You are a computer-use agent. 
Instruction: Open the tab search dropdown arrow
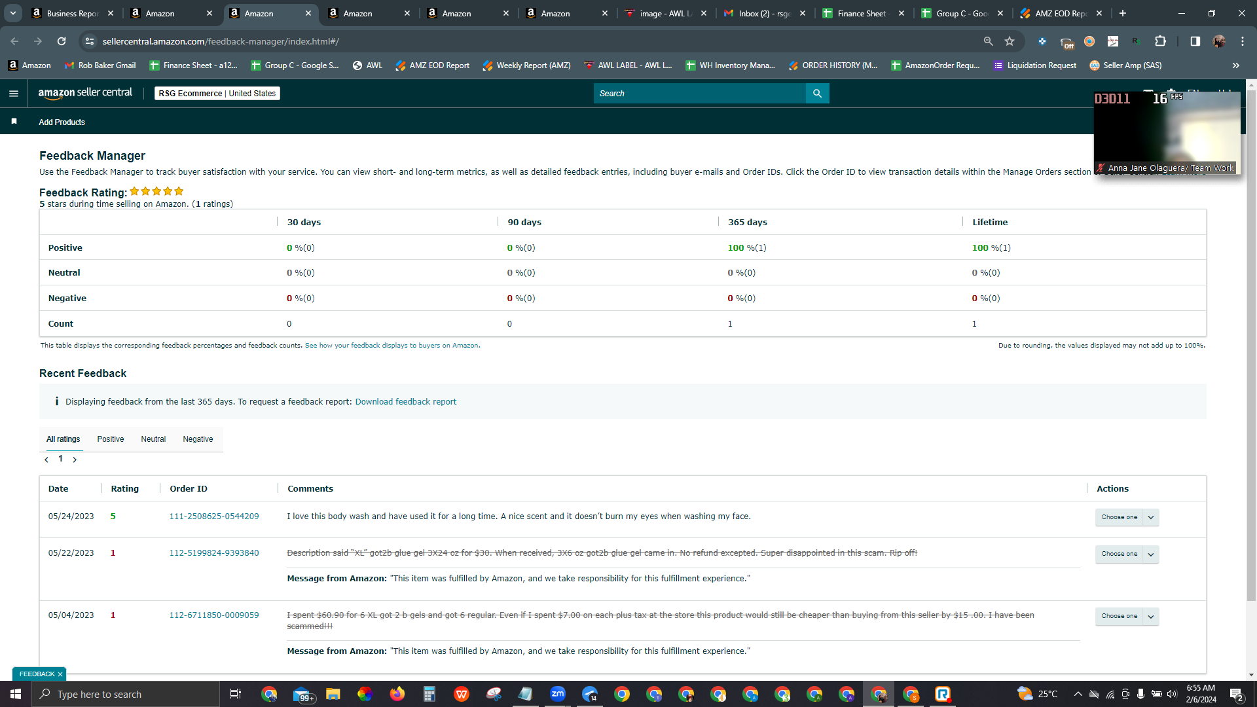coord(12,13)
